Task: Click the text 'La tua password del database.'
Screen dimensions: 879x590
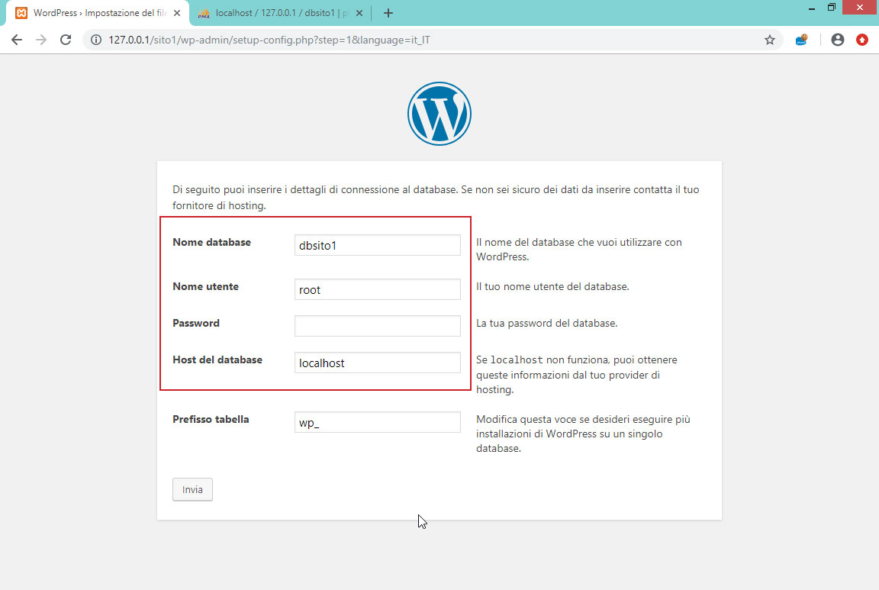Action: point(546,324)
